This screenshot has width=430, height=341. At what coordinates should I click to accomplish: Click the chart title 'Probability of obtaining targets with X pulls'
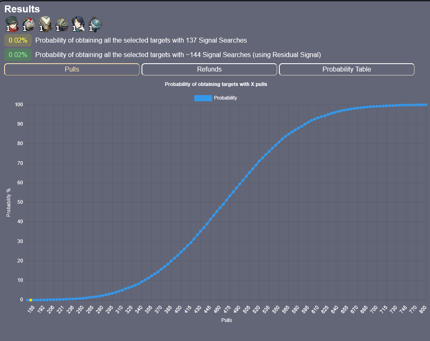216,84
